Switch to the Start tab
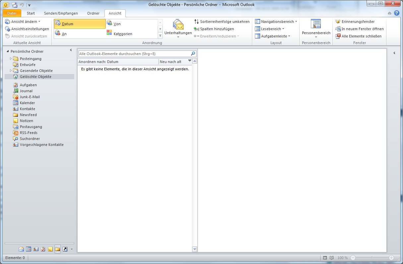403x264 pixels. point(31,13)
